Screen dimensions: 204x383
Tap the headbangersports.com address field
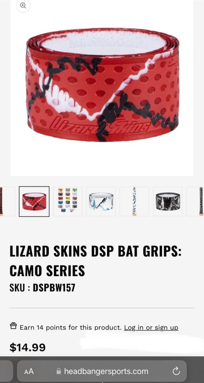pyautogui.click(x=102, y=372)
